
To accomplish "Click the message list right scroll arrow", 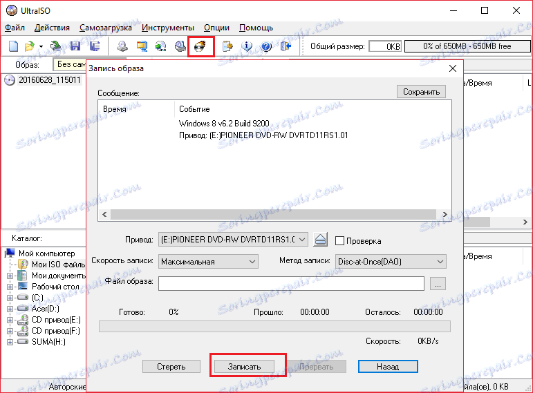I will tap(445, 214).
